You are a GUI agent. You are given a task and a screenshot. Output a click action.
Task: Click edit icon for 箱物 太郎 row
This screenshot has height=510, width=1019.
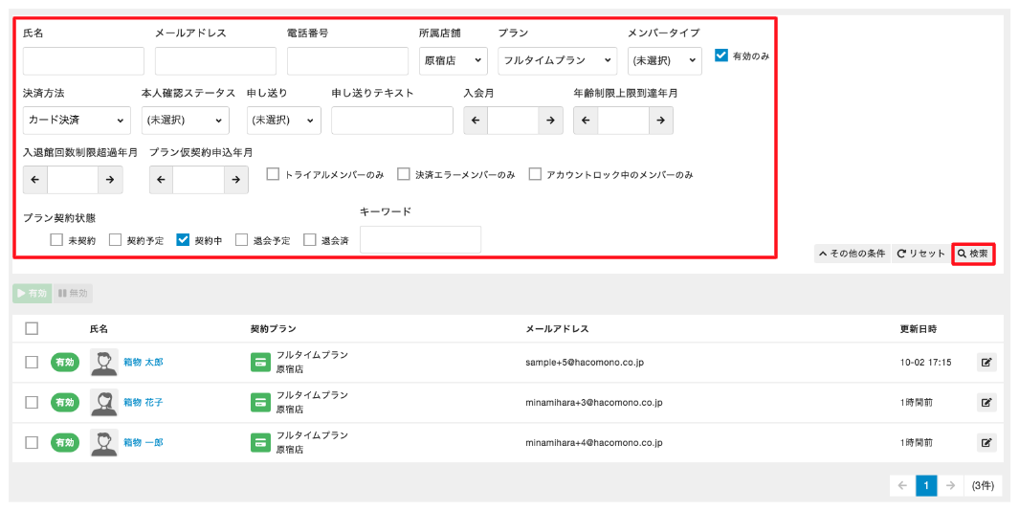[986, 363]
